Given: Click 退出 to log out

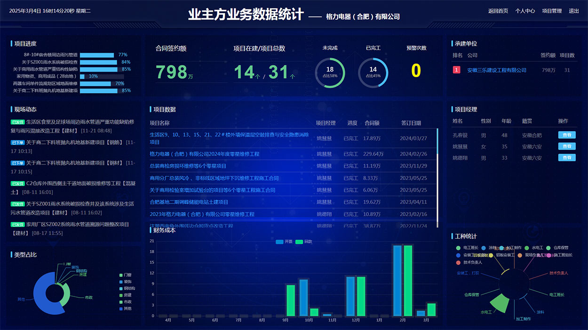Looking at the screenshot, I should pyautogui.click(x=574, y=11).
